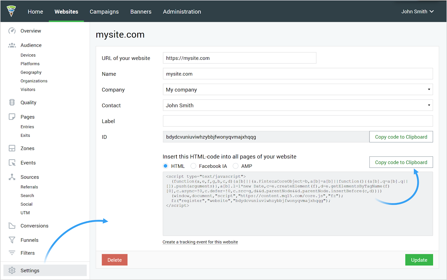Open the Overview gauge icon in sidebar
The height and width of the screenshot is (280, 447).
click(12, 31)
